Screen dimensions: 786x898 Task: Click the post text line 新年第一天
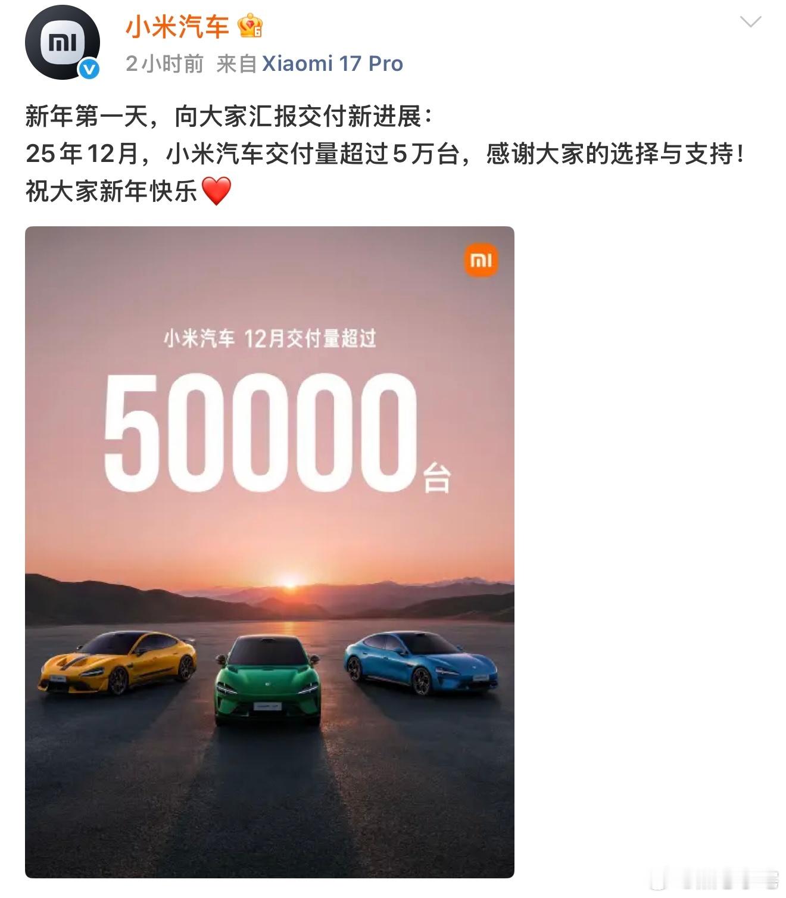point(229,116)
